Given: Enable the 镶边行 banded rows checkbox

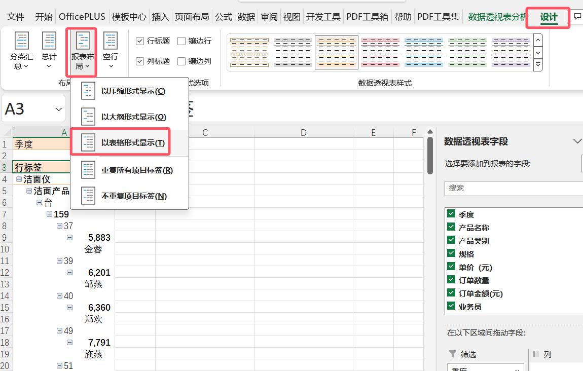Looking at the screenshot, I should (181, 41).
